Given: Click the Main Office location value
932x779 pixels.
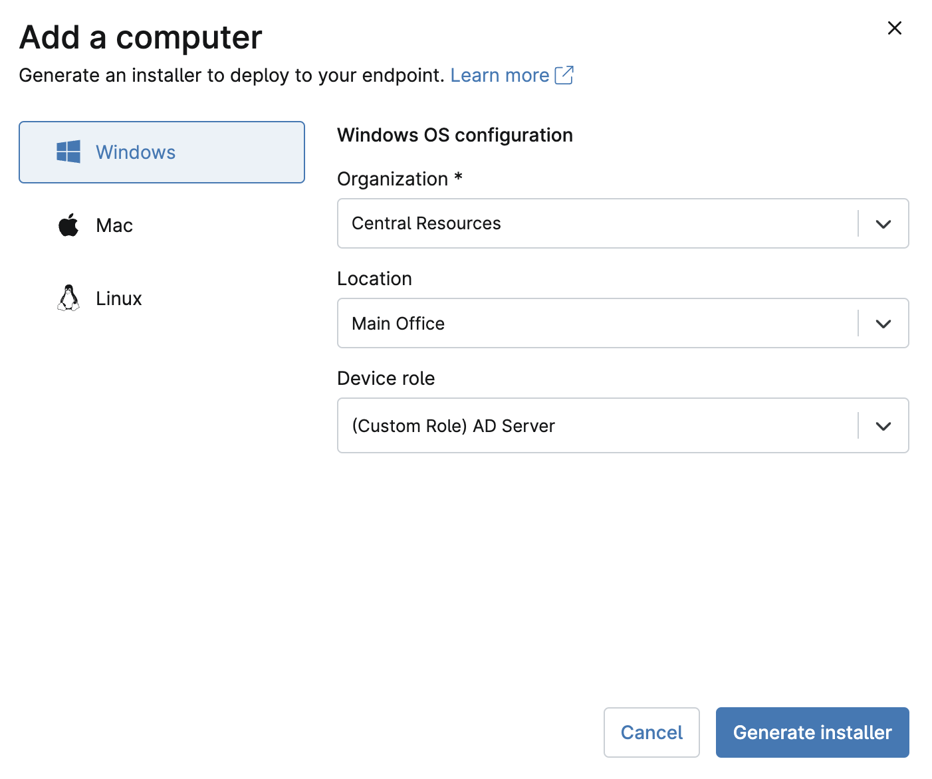Looking at the screenshot, I should (x=398, y=324).
